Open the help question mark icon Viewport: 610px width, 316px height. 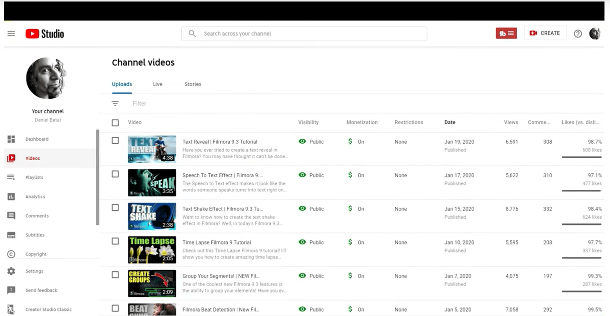[x=578, y=34]
